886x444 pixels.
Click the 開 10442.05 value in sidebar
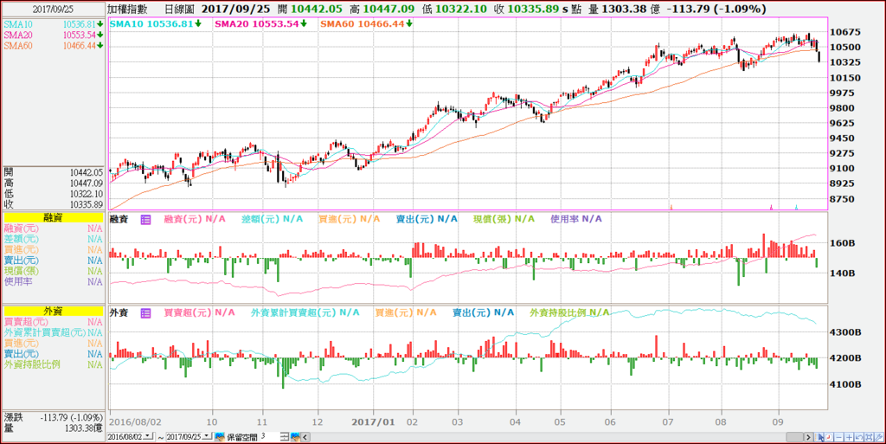87,172
